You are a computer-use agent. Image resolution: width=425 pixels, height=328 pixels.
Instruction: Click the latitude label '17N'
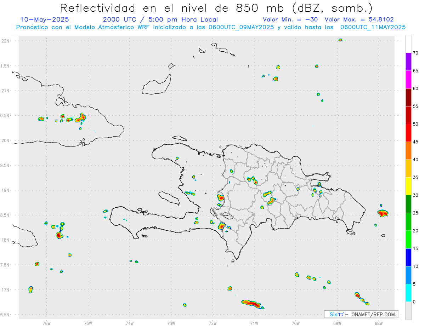coord(6,290)
